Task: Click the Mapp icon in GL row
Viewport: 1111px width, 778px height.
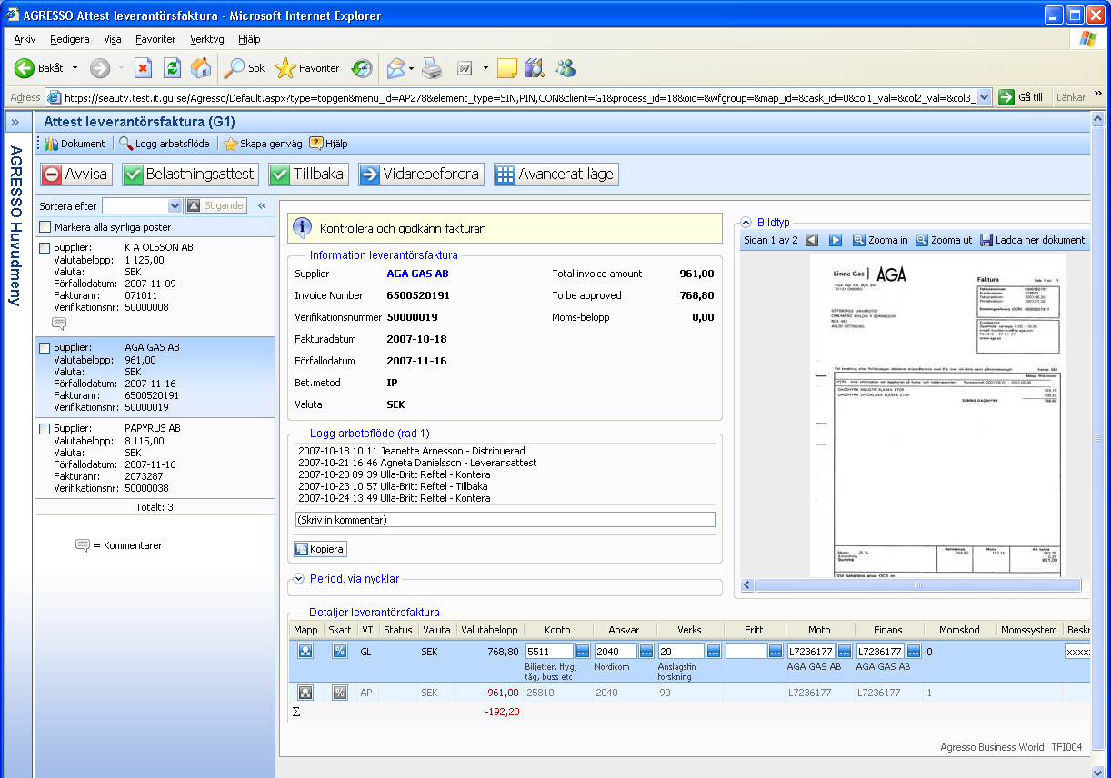Action: point(306,652)
